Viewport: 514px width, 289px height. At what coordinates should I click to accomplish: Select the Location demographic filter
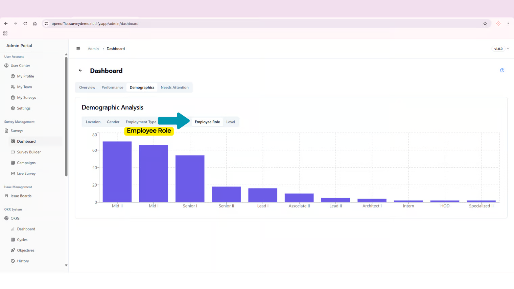pos(93,122)
